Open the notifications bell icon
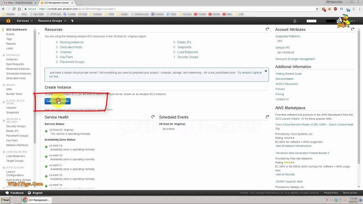The width and height of the screenshot is (363, 204). coord(295,21)
